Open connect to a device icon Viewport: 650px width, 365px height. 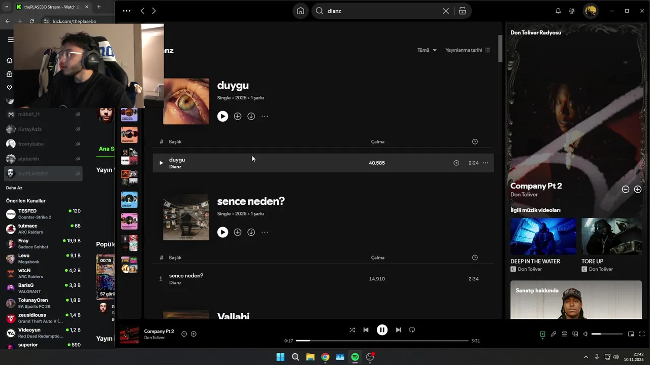click(575, 334)
